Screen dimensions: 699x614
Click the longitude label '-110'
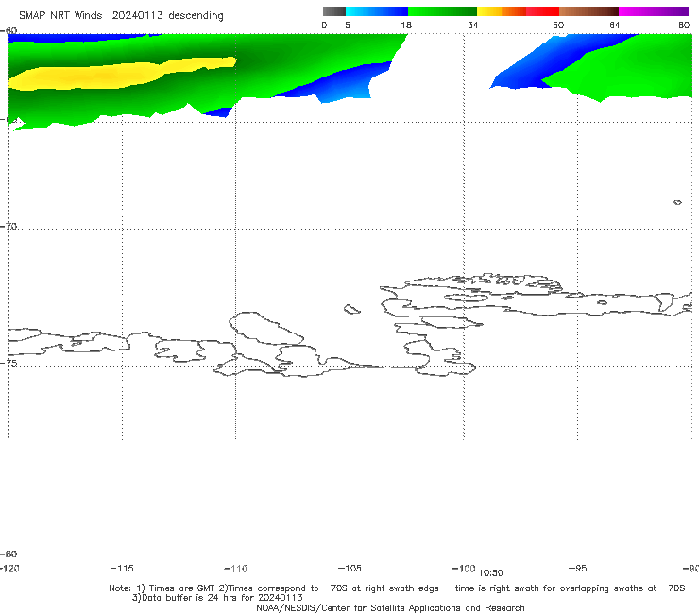click(x=236, y=569)
